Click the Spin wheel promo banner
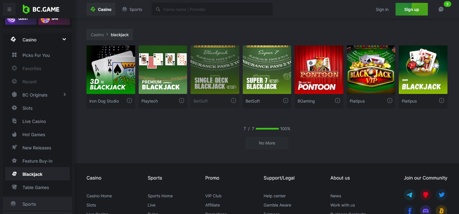Image resolution: width=459 pixels, height=214 pixels. pos(54,21)
